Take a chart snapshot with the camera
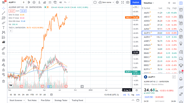 (128, 2)
